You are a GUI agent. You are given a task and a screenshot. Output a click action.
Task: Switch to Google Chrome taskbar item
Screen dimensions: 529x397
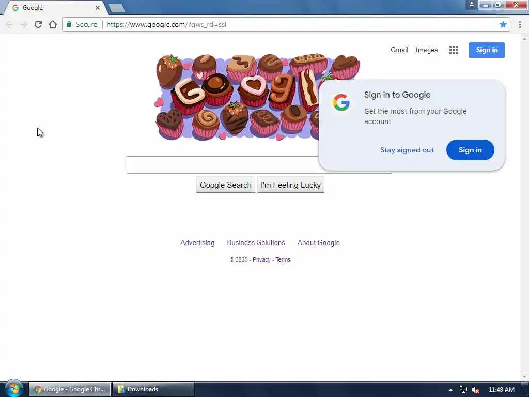[x=70, y=389]
